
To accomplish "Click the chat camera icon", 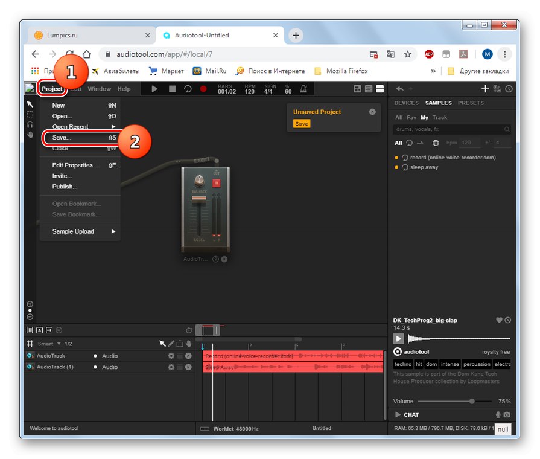I will pos(507,414).
